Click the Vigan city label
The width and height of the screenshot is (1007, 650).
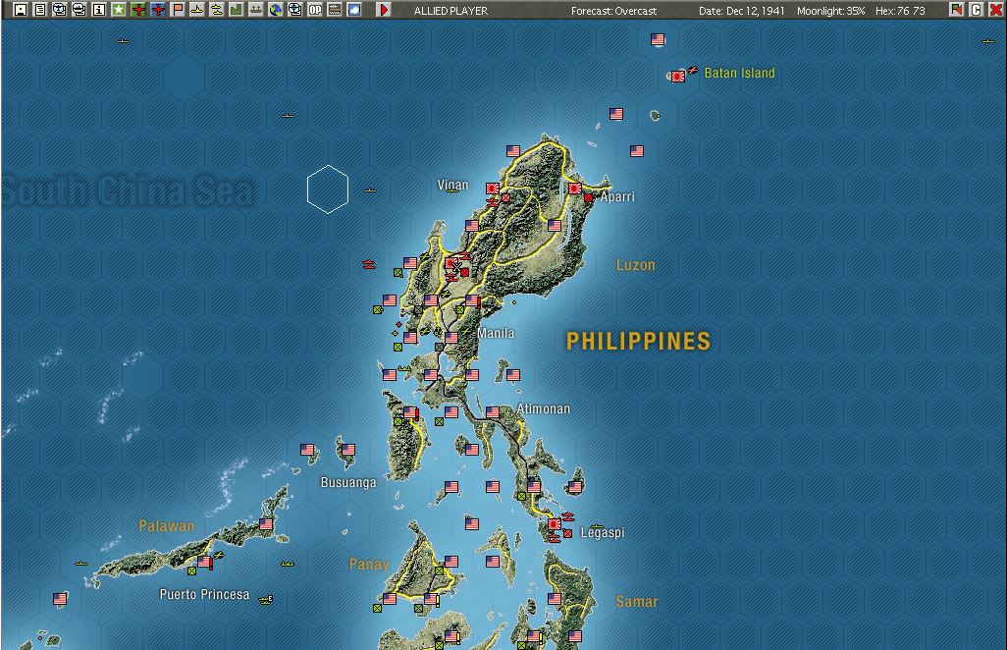tap(452, 185)
